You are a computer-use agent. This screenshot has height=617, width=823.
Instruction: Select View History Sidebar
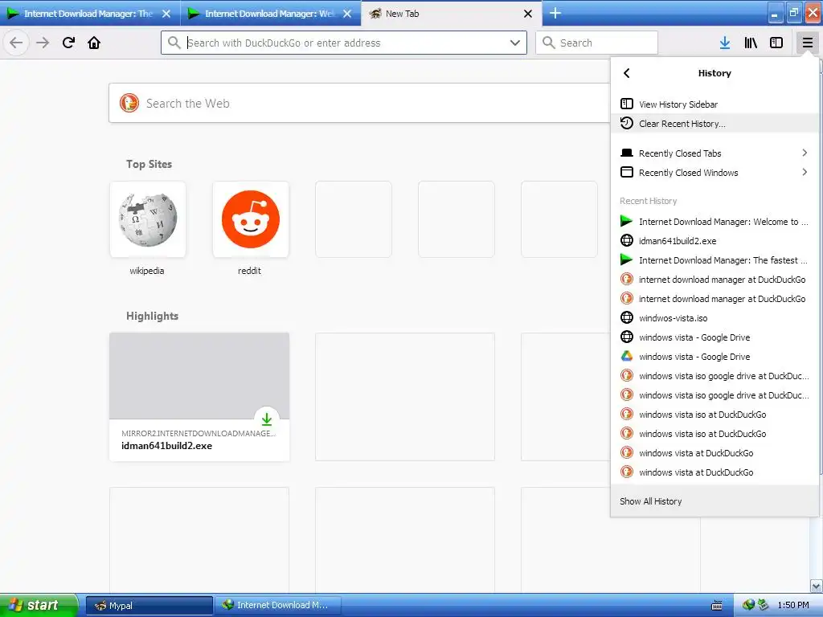714,104
